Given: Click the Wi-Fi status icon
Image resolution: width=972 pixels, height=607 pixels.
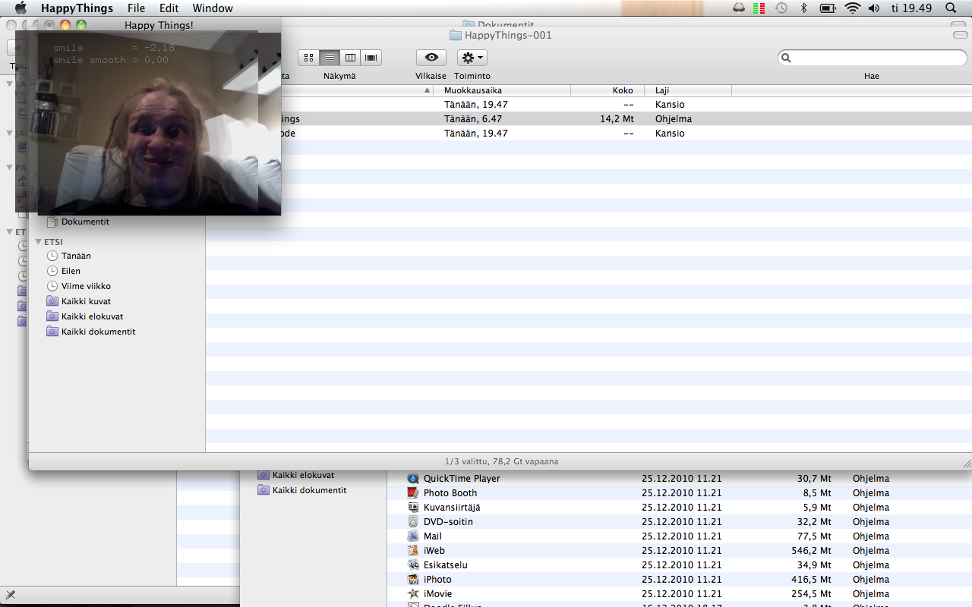Looking at the screenshot, I should click(852, 8).
